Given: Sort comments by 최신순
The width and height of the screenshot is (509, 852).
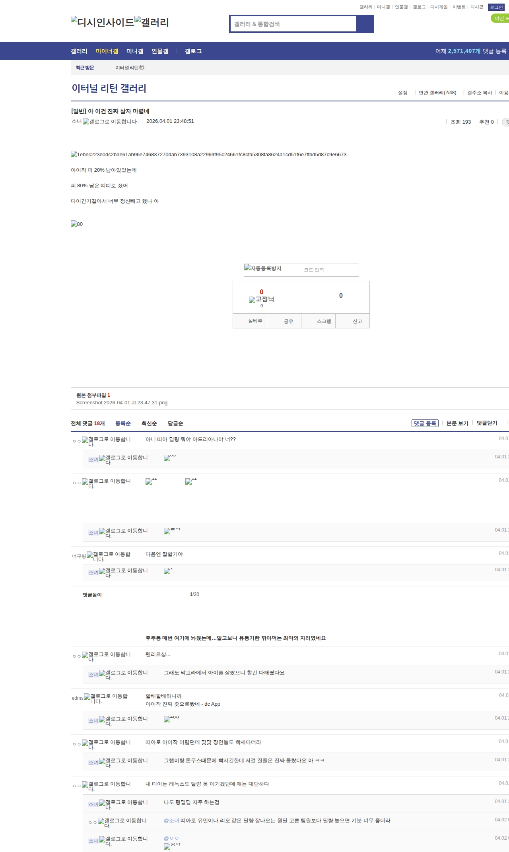Looking at the screenshot, I should coord(149,423).
